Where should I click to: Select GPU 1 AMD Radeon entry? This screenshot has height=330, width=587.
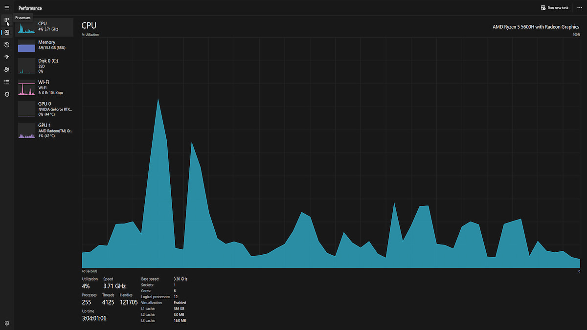point(45,131)
